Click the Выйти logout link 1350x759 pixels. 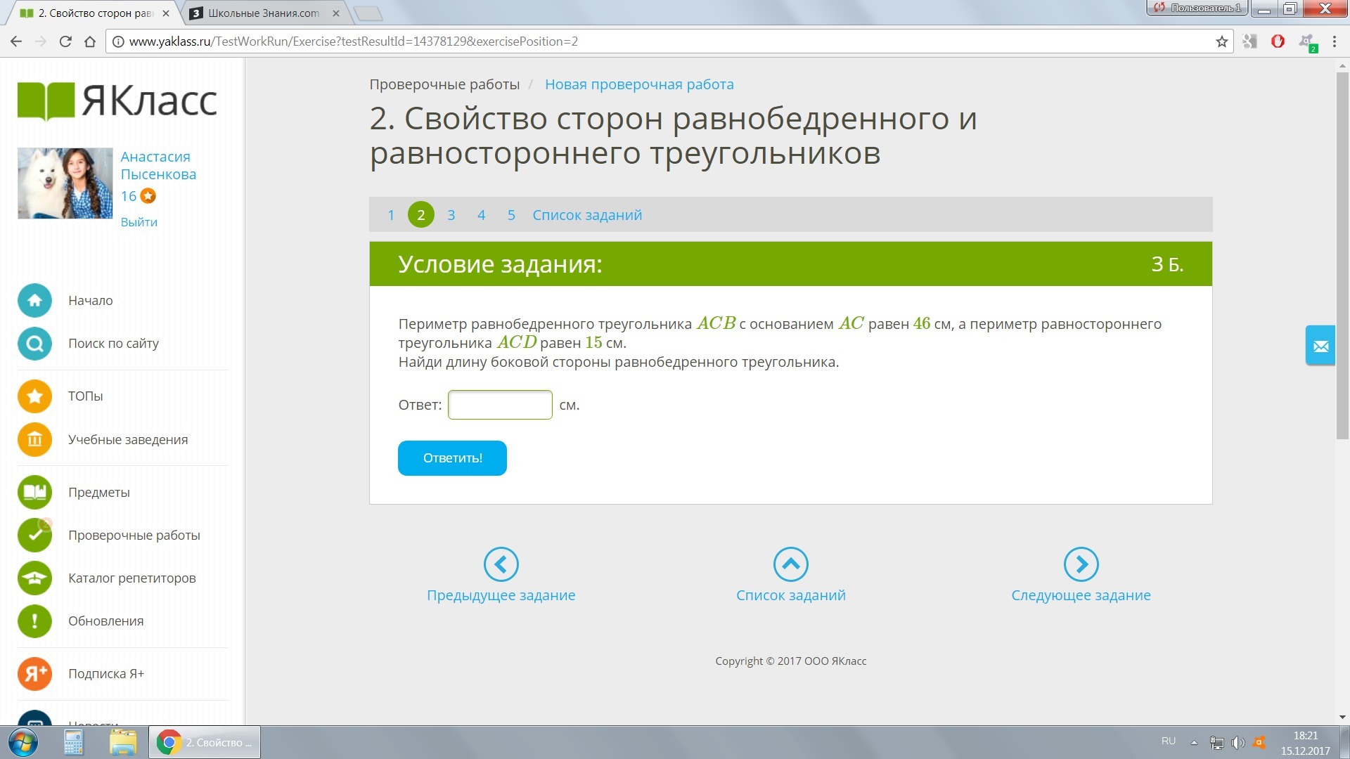[139, 222]
